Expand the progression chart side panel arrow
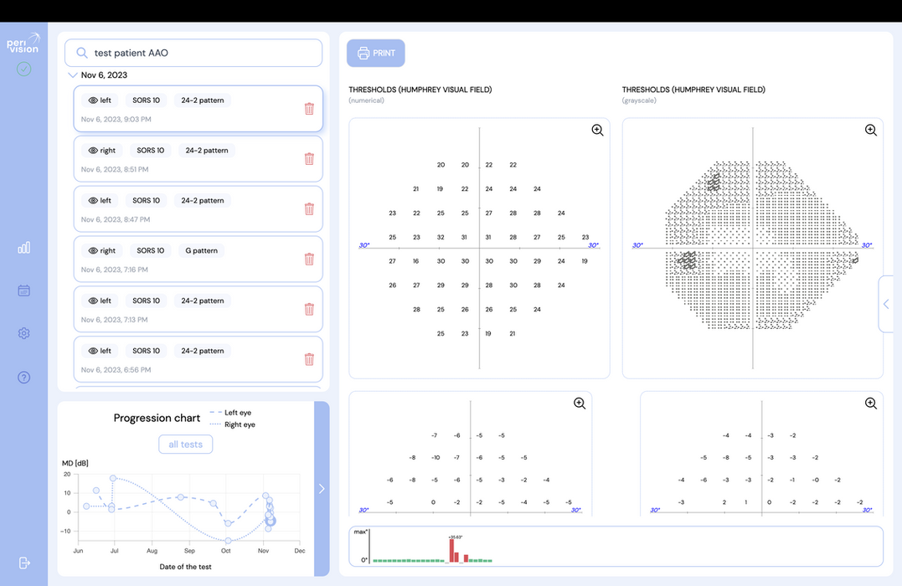Image resolution: width=902 pixels, height=586 pixels. tap(321, 488)
